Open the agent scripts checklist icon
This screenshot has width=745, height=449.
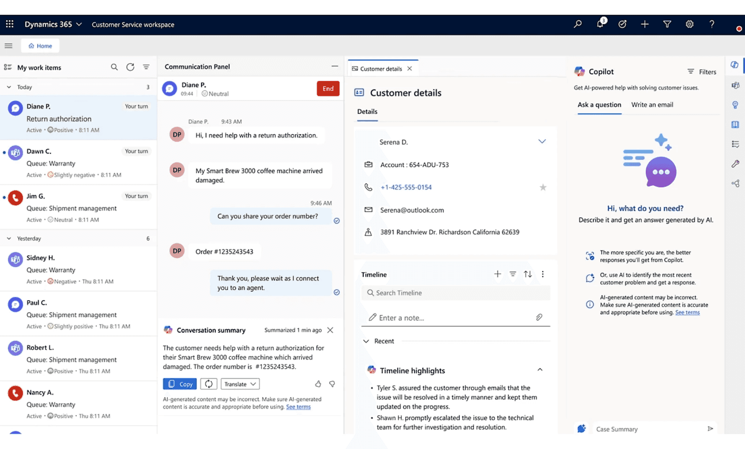(x=735, y=144)
